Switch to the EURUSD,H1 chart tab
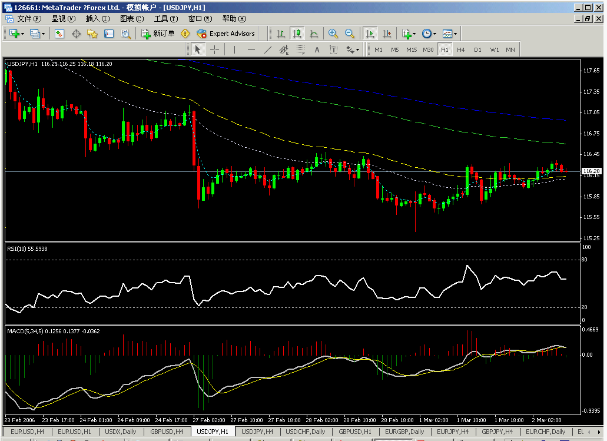Viewport: 607px width, 441px height. click(74, 431)
